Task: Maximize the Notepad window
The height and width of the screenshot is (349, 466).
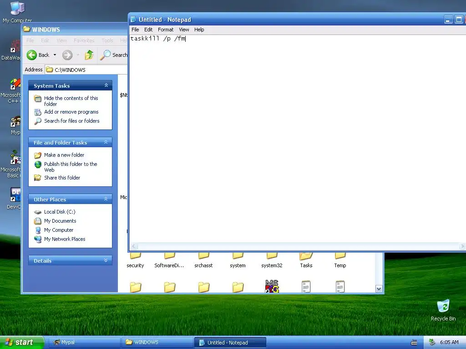Action: (x=459, y=20)
